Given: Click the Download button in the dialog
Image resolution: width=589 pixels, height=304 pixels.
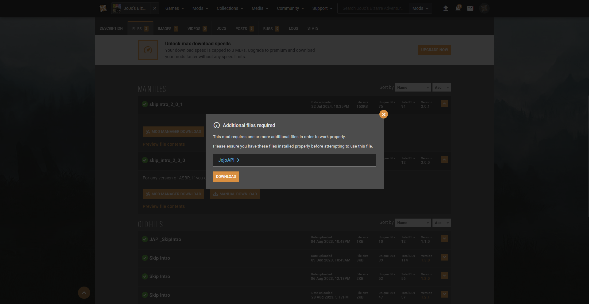Looking at the screenshot, I should pos(226,177).
